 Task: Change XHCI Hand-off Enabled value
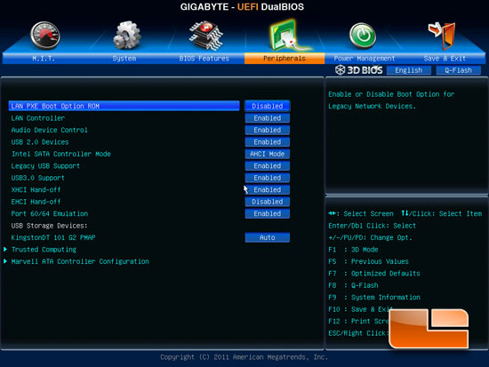(x=268, y=189)
